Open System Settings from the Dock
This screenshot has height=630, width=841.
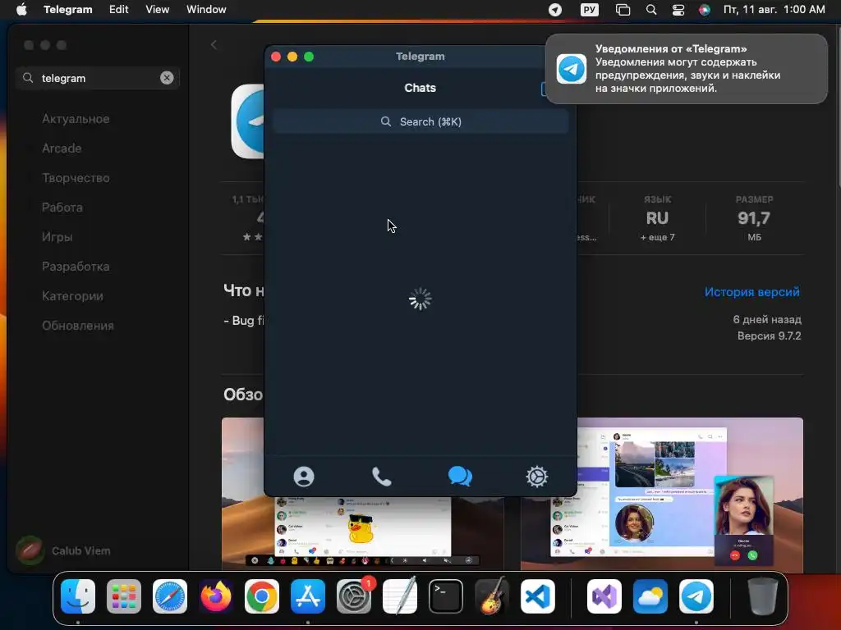[x=354, y=596]
